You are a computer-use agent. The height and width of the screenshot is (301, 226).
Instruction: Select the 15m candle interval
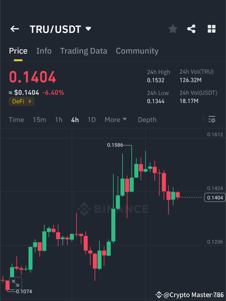(39, 120)
